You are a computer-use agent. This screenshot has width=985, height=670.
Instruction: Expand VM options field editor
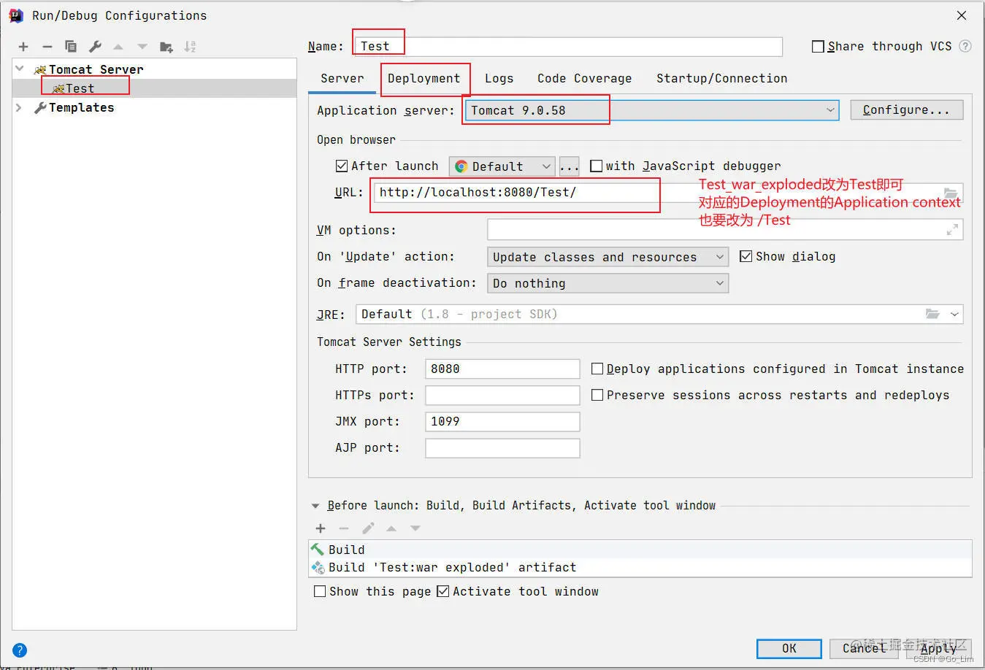pyautogui.click(x=952, y=230)
